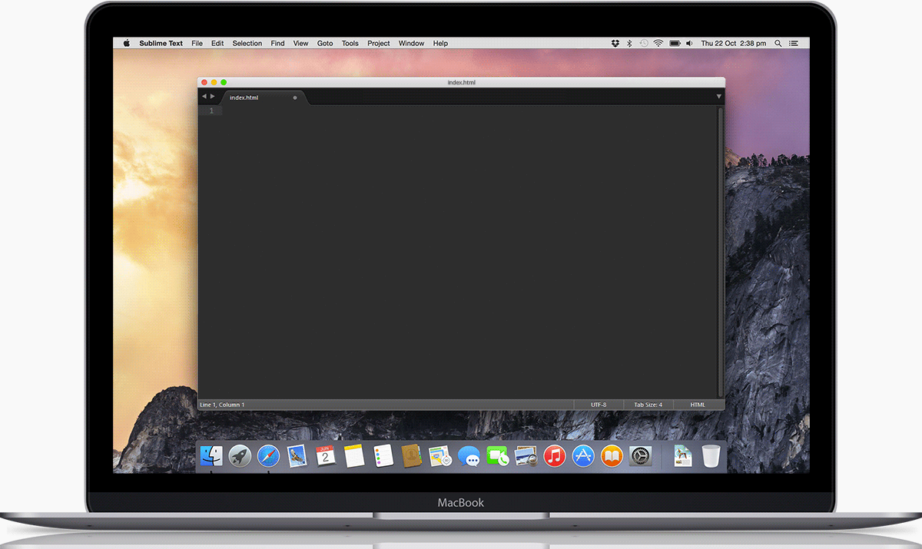This screenshot has width=922, height=549.
Task: Toggle Wi-Fi status menu icon
Action: [658, 44]
